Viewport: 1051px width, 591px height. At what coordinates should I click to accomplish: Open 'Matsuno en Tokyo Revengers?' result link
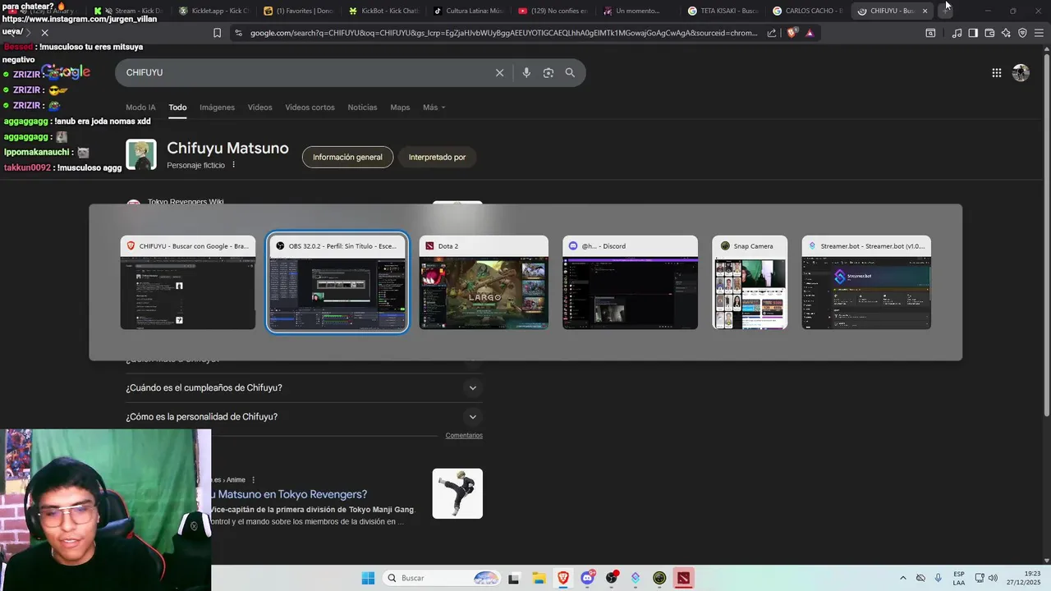(289, 494)
